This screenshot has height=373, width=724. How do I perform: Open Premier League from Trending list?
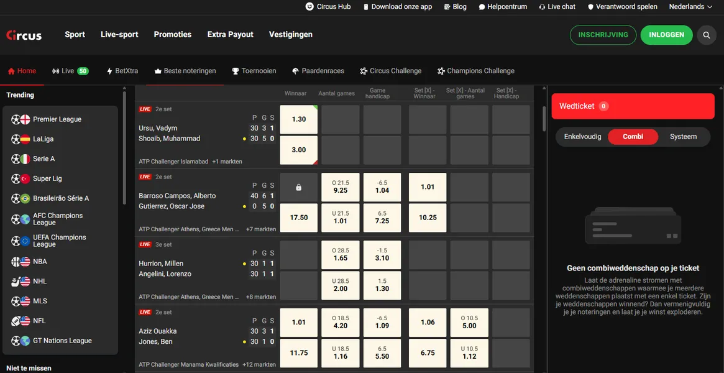[57, 119]
